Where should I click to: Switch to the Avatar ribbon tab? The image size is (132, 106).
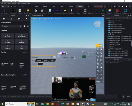click(x=45, y=6)
